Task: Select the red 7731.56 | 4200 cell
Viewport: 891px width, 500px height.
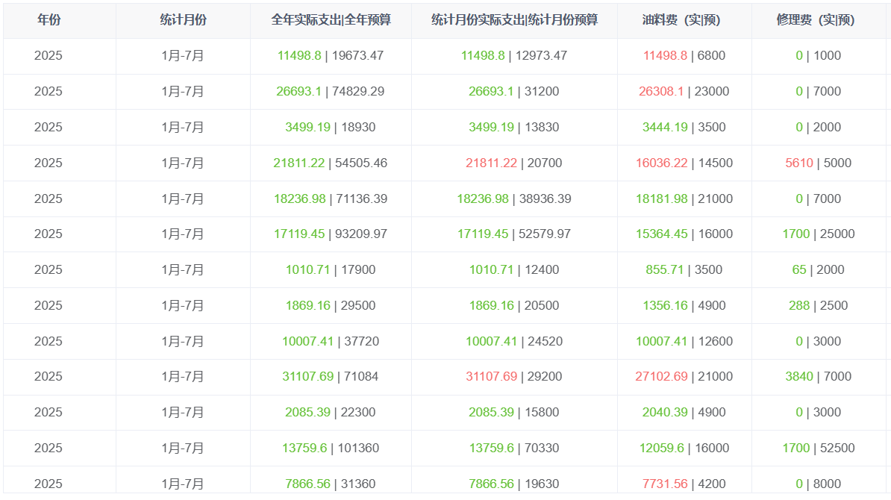Action: (684, 484)
